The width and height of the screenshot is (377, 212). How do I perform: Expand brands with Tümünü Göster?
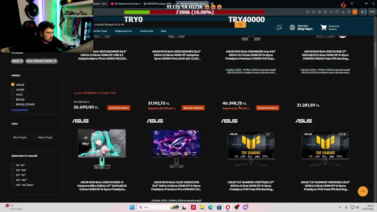coord(19,110)
